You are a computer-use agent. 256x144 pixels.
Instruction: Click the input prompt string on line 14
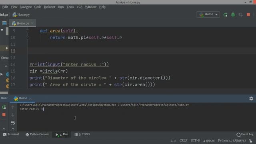click(84, 64)
